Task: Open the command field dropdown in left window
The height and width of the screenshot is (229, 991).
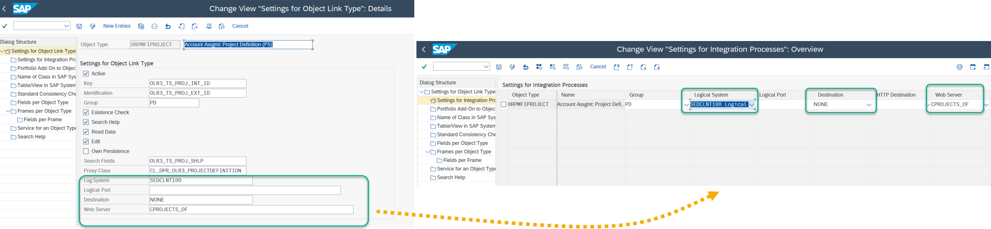Action: [x=67, y=26]
